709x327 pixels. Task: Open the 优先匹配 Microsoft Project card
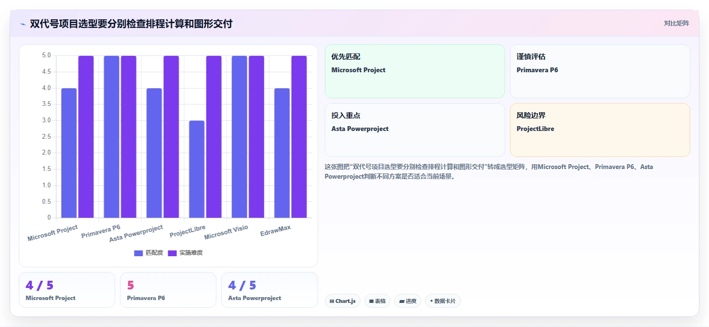(x=415, y=71)
